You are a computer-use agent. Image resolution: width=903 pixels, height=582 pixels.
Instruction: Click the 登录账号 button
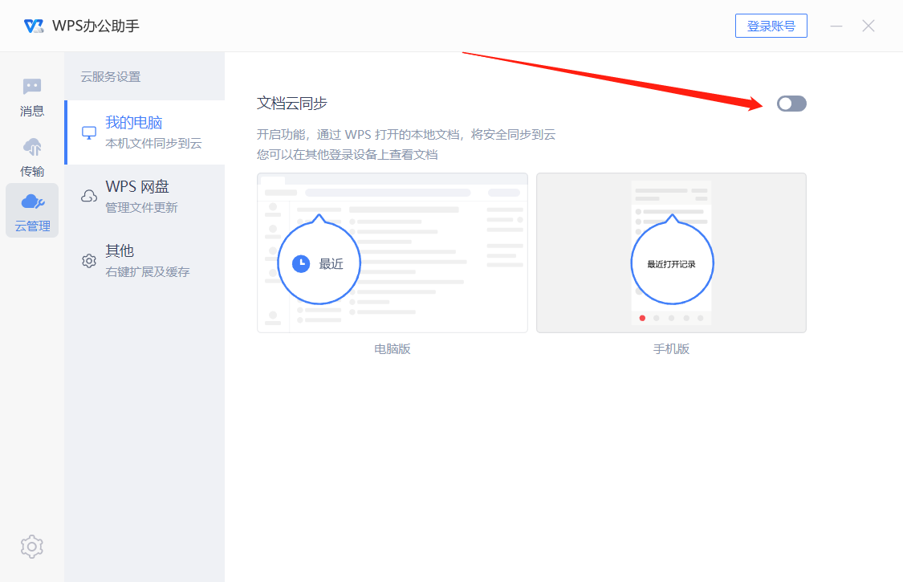coord(771,26)
